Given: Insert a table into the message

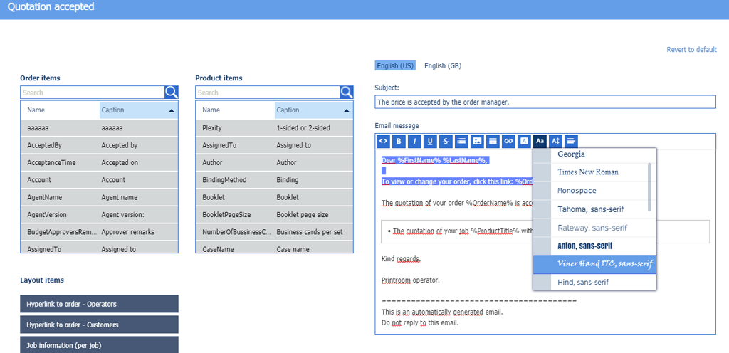Looking at the screenshot, I should pyautogui.click(x=493, y=141).
